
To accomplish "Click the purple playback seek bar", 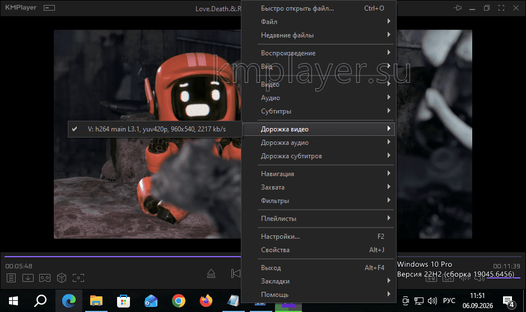I will tap(123, 257).
